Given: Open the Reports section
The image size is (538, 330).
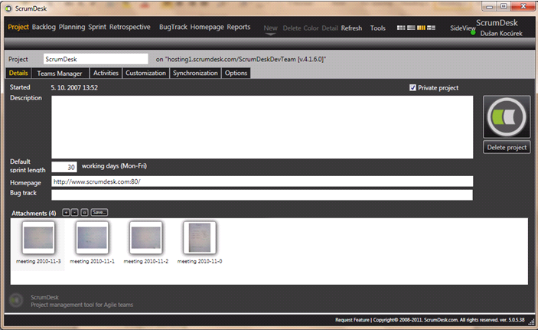Looking at the screenshot, I should coord(239,27).
